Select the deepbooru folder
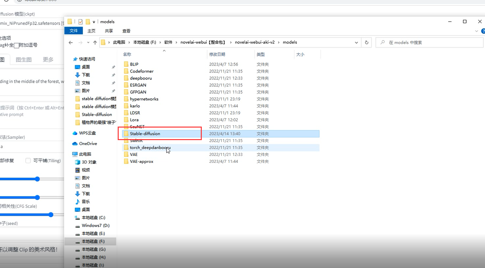Viewport: 485px width, 268px height. (x=141, y=78)
